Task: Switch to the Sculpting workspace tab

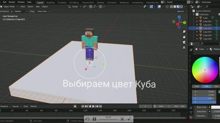Action: 62,2
